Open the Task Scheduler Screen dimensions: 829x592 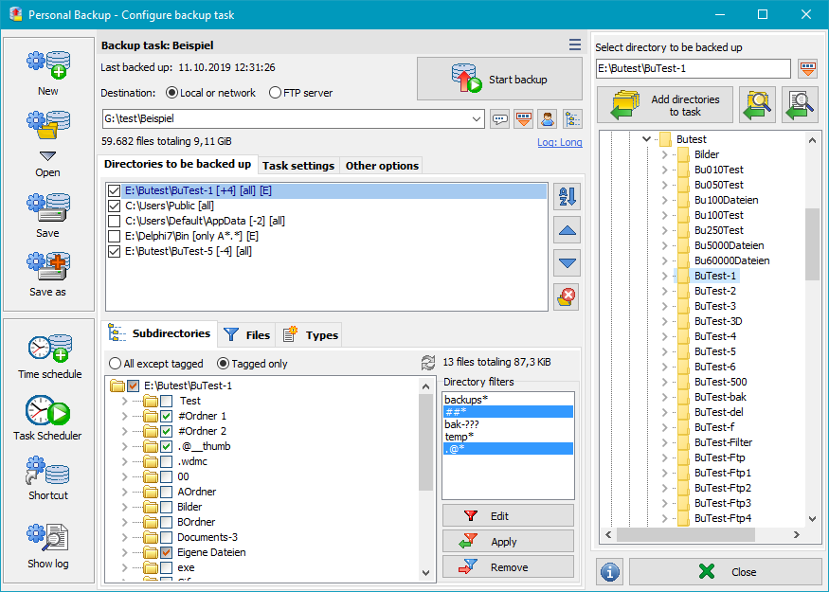point(47,415)
